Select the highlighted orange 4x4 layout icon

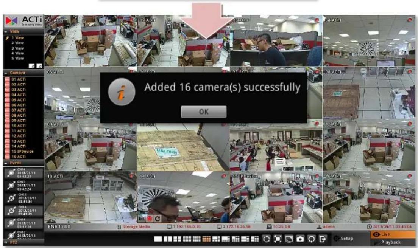206,239
